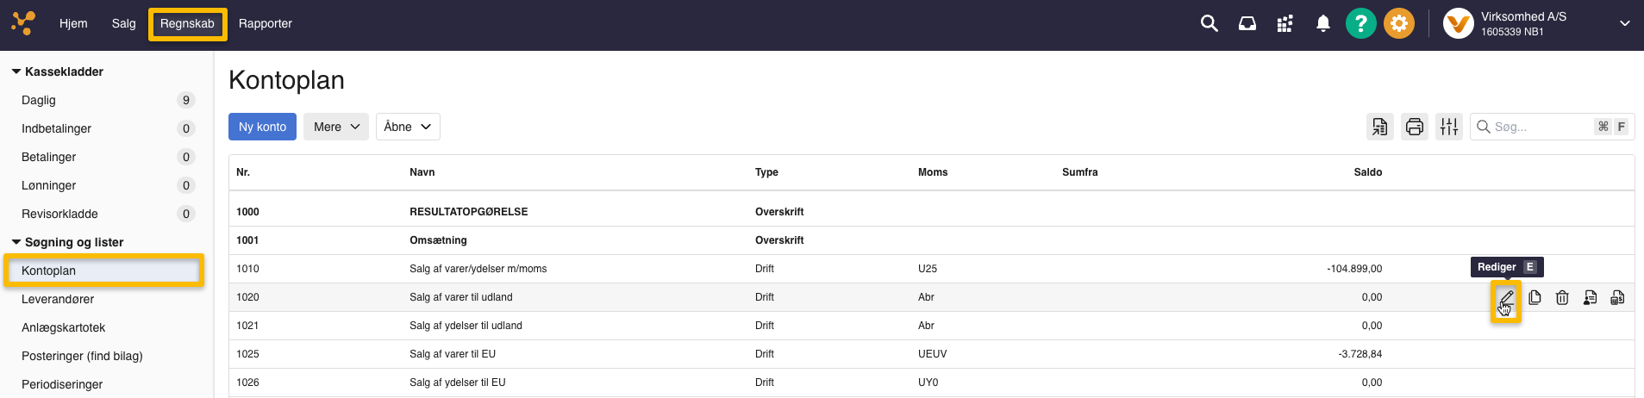Click the Ny konto button
1644x398 pixels.
tap(262, 127)
